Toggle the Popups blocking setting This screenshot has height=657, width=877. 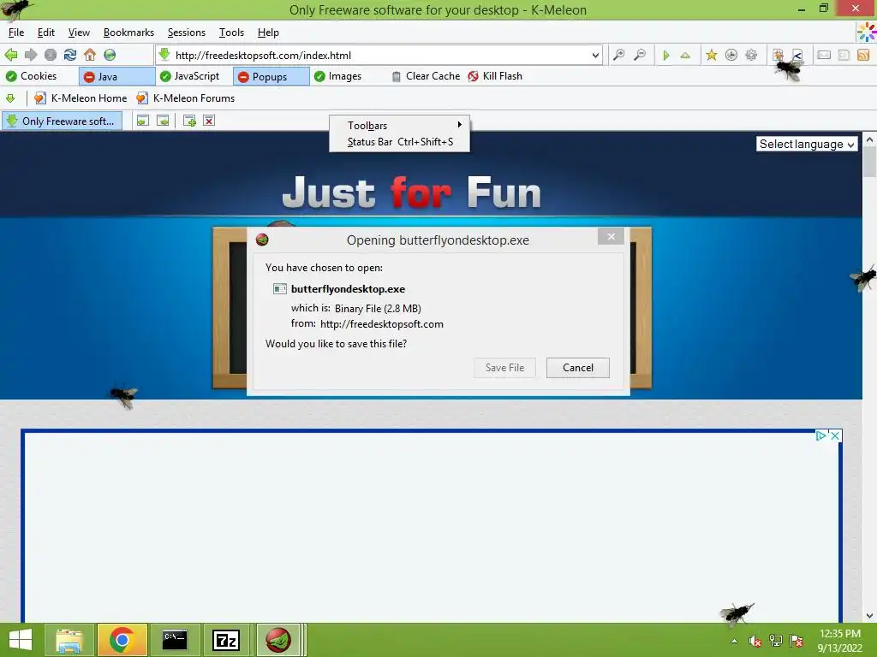271,76
